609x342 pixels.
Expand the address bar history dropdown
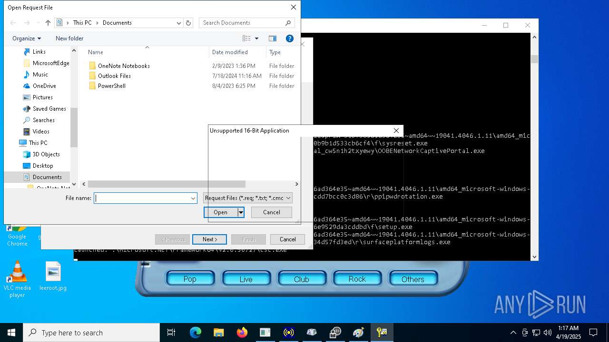(179, 23)
